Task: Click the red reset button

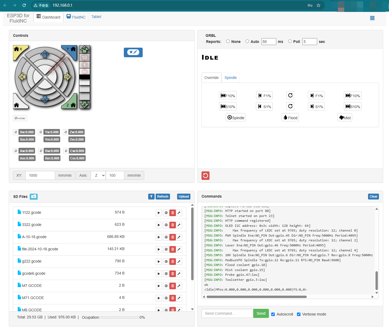Action: 206,176
